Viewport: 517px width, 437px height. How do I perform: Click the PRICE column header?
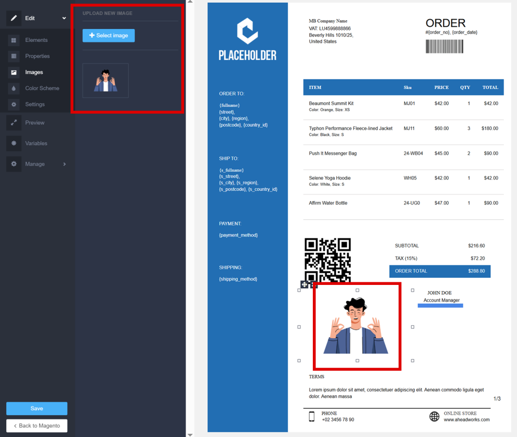[442, 87]
